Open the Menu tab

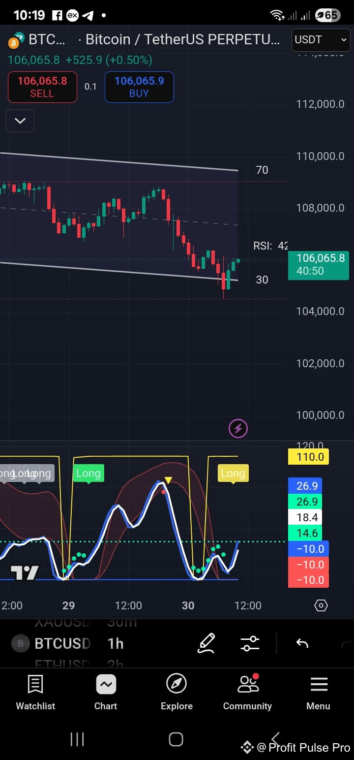click(x=318, y=693)
